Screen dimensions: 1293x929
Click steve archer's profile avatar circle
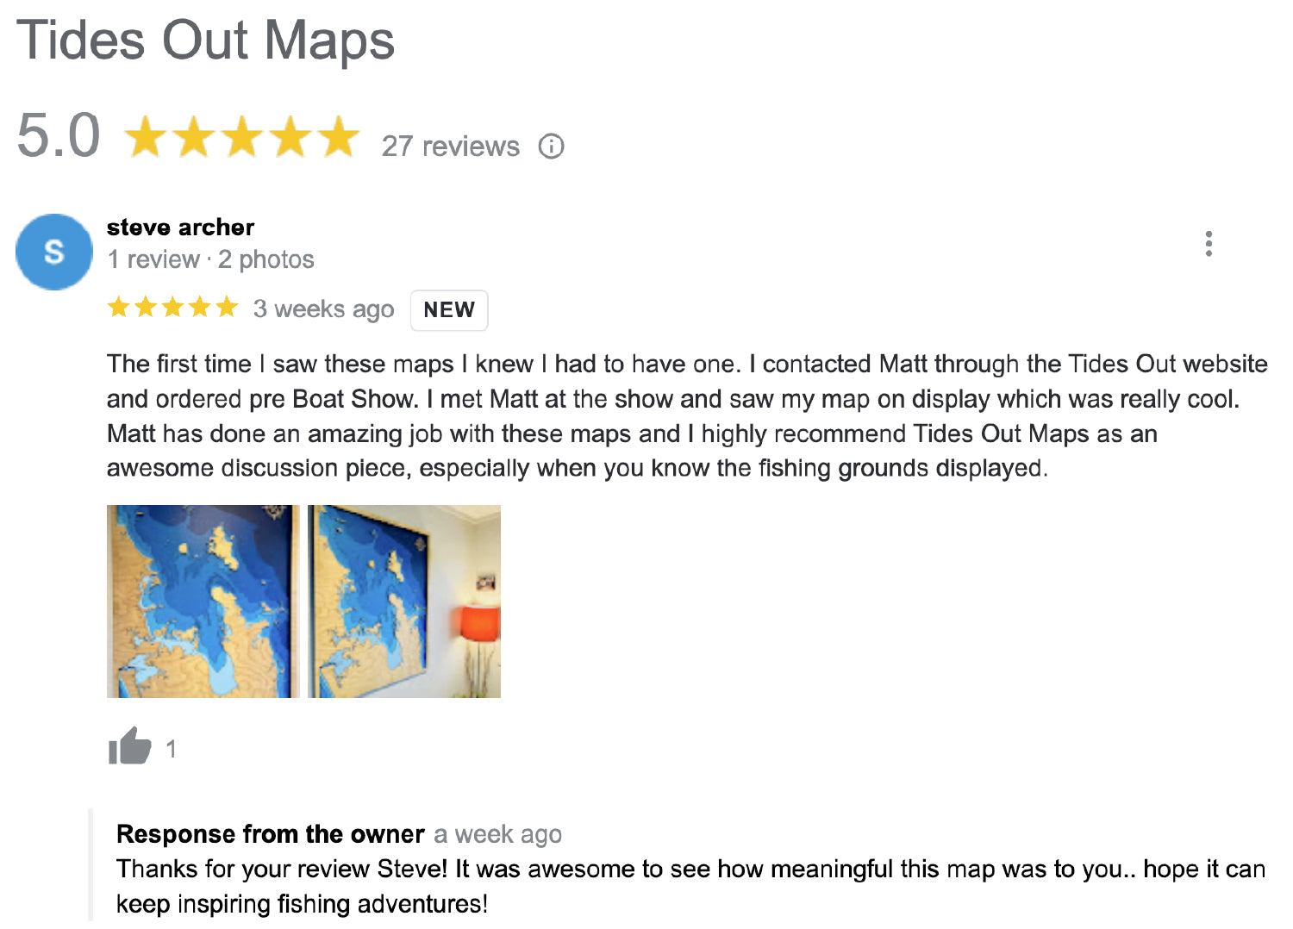[53, 251]
